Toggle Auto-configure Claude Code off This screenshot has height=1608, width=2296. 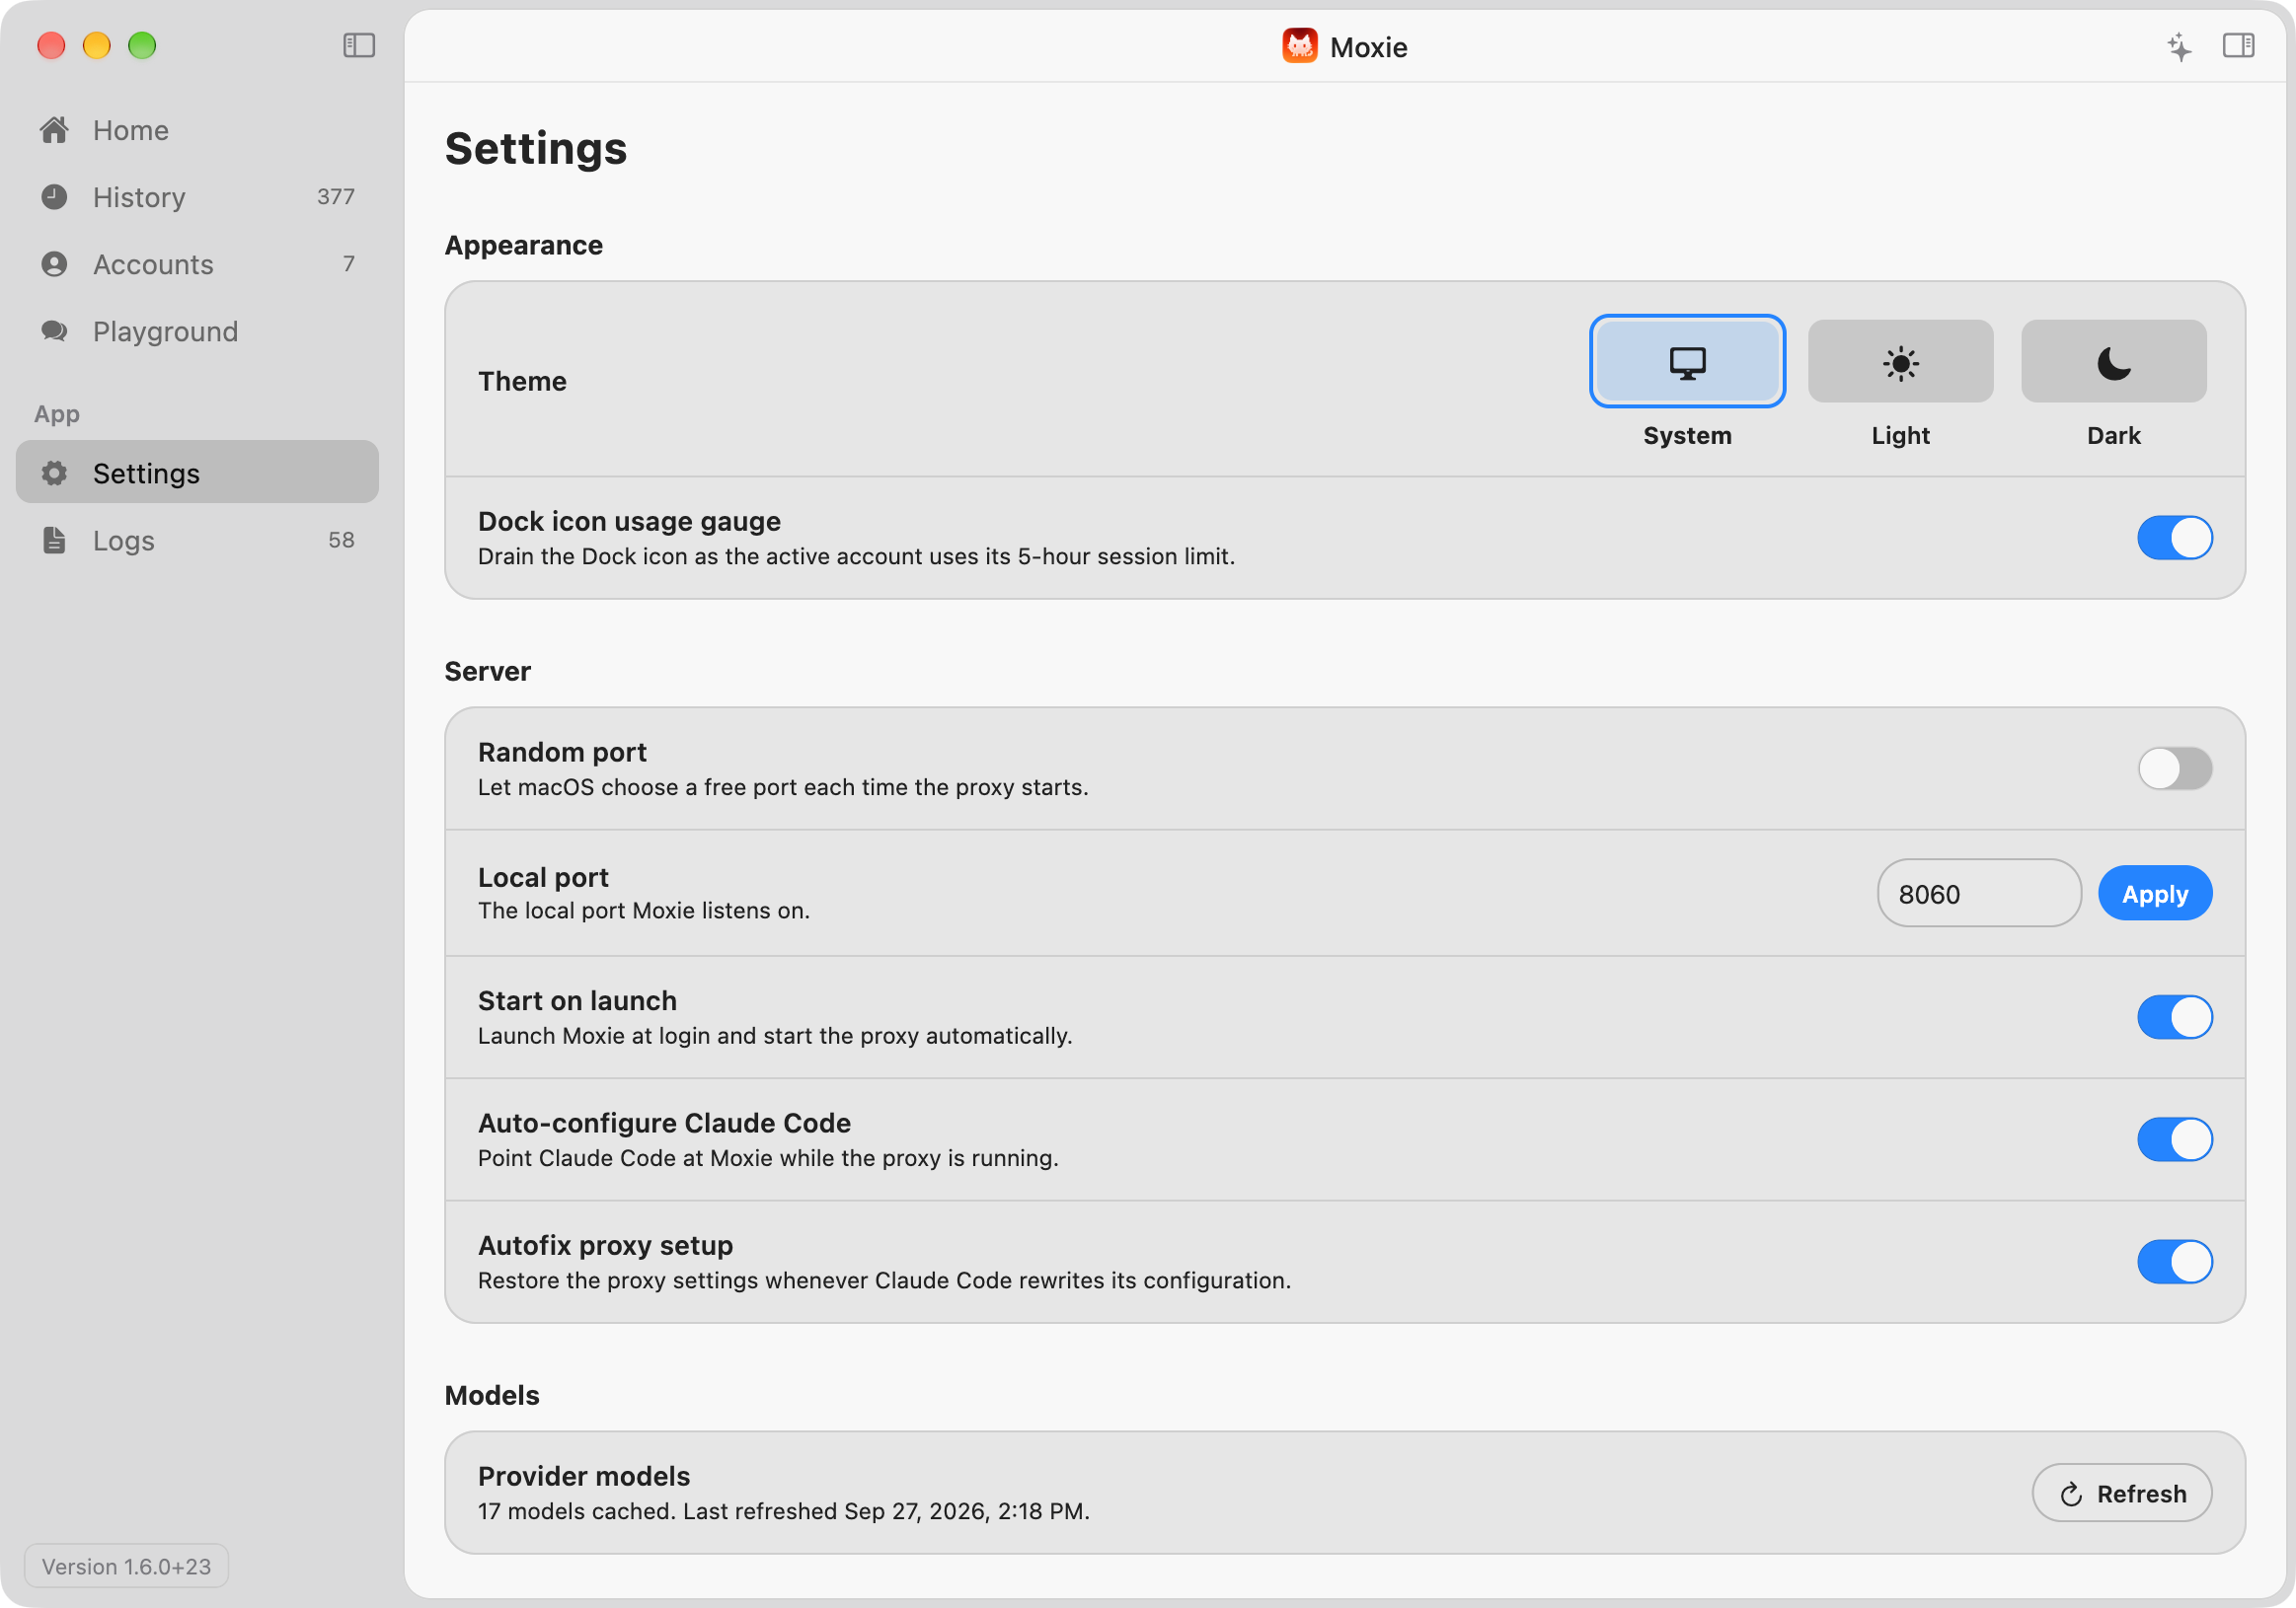click(x=2174, y=1139)
